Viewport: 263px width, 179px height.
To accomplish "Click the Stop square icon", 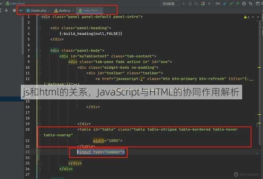I will click(209, 4).
